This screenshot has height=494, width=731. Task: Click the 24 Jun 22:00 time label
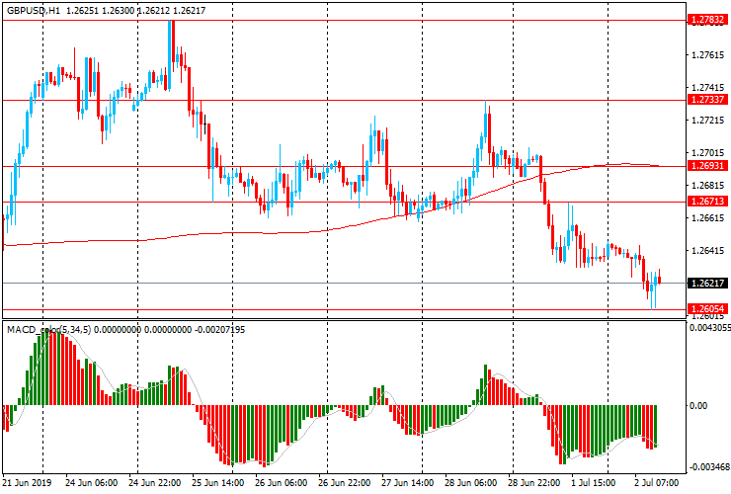tap(155, 483)
